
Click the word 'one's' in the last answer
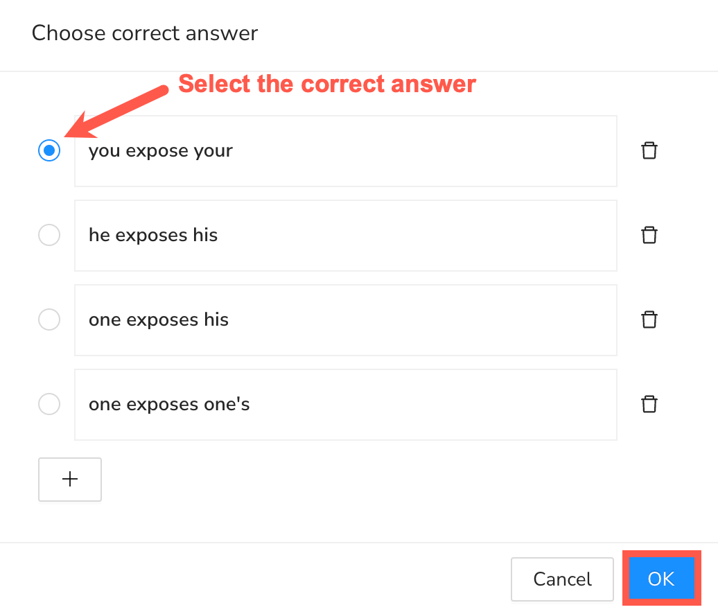pos(227,405)
